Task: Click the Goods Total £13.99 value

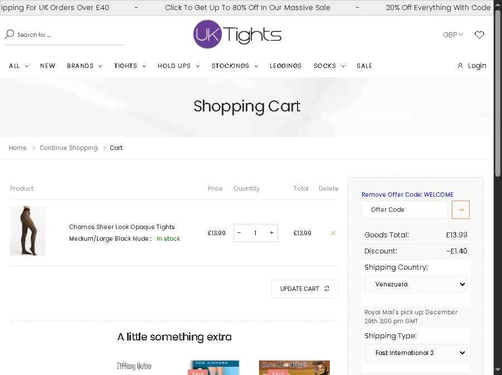Action: (x=456, y=235)
